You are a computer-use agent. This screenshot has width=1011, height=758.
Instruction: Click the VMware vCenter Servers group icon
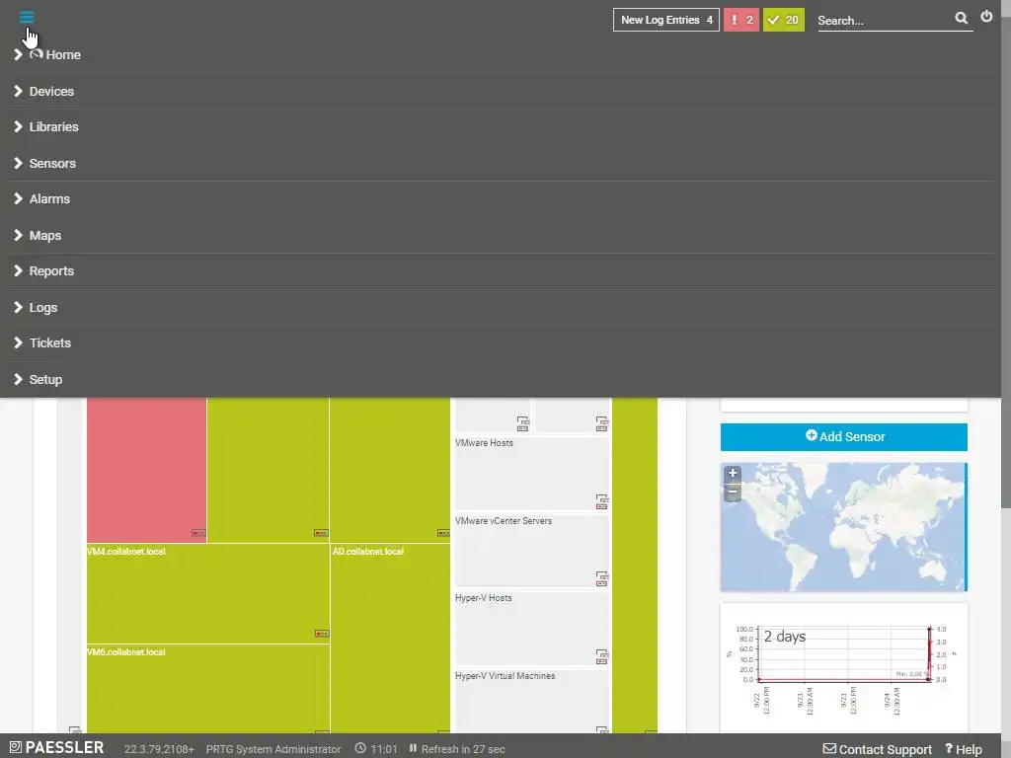tap(601, 578)
